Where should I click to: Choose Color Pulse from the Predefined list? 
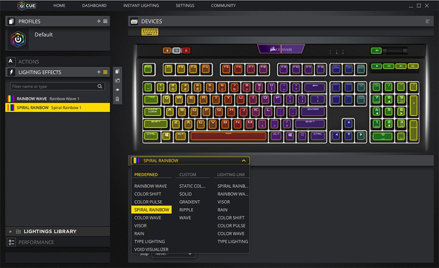coord(148,202)
